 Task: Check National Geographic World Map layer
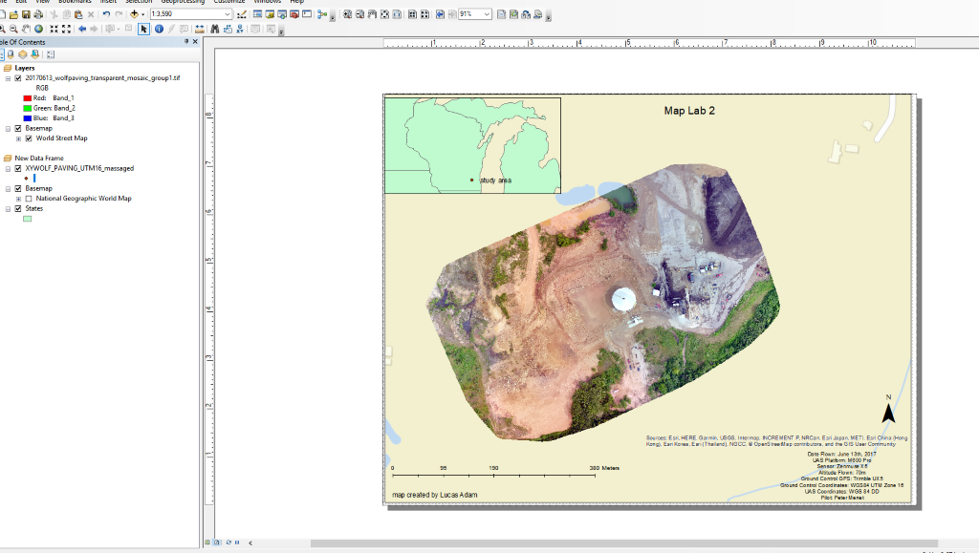28,199
